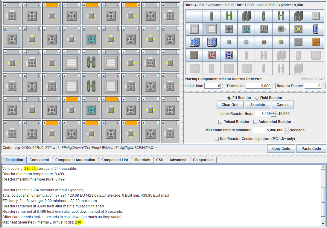The width and height of the screenshot is (327, 228).
Task: Pick the Component Heat Vent in palette
Action: click(281, 29)
